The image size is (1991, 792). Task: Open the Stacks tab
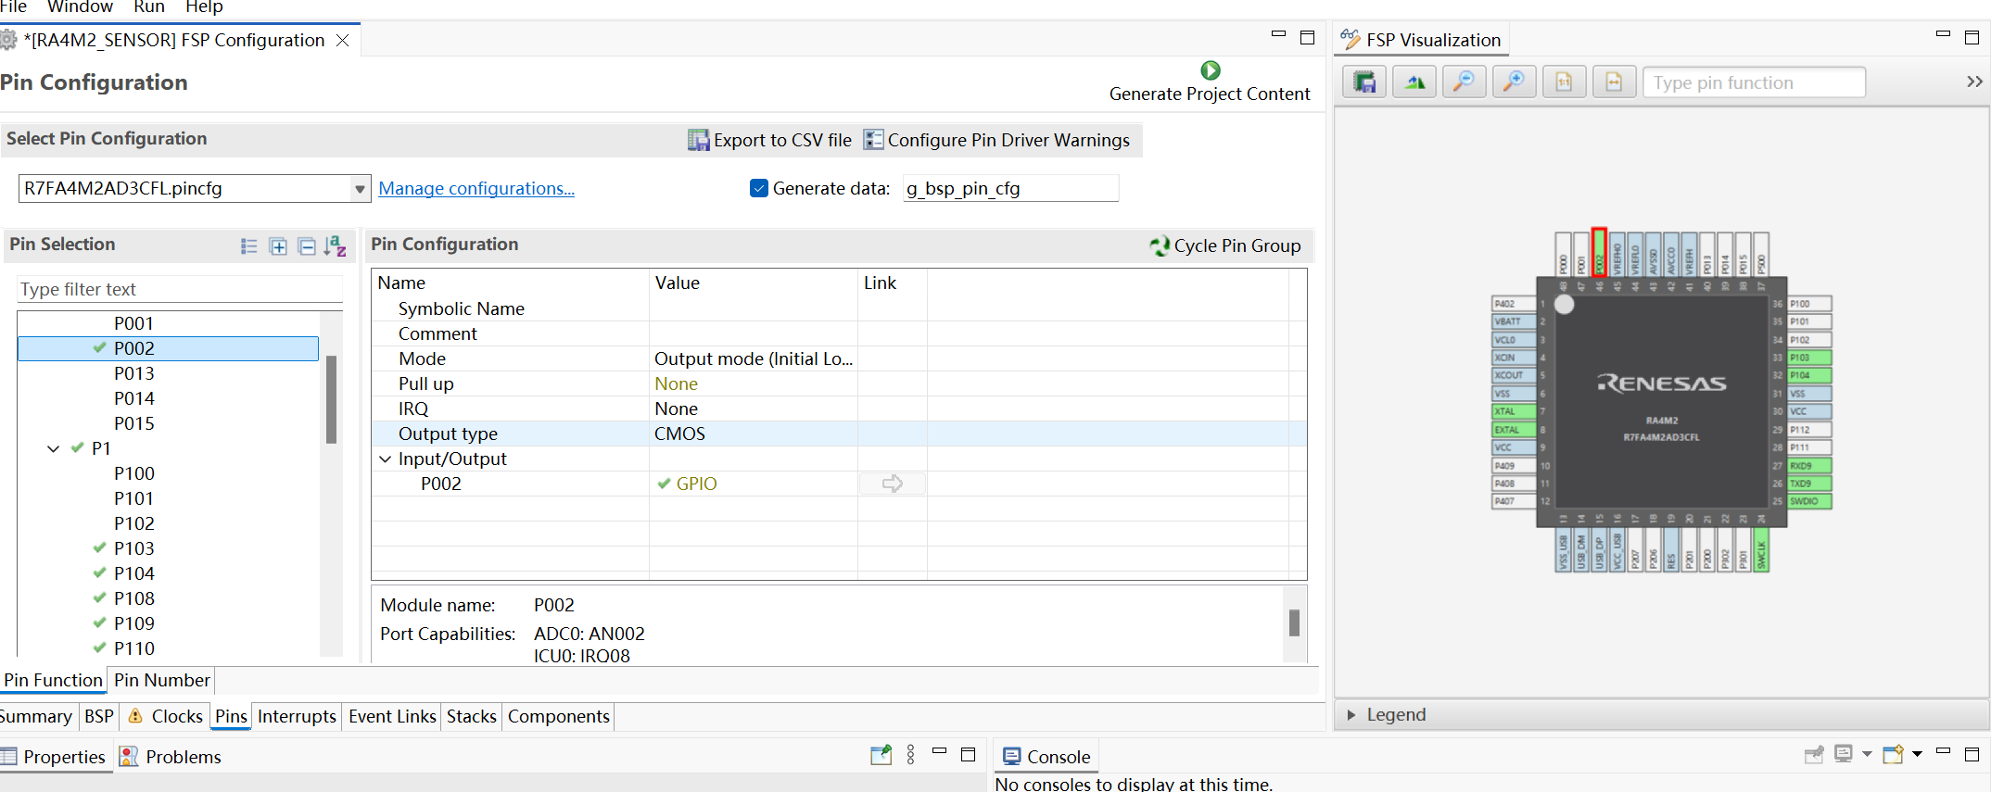click(x=471, y=717)
